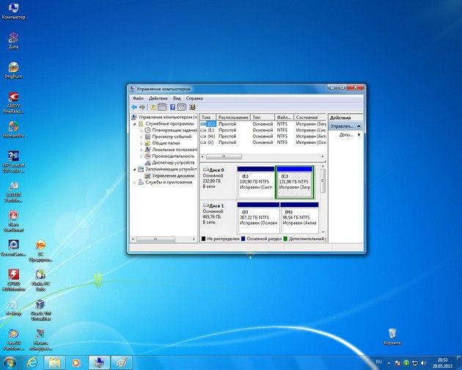Screen dimensions: 462x370
Task: Expand Производительность tree node
Action: point(141,156)
